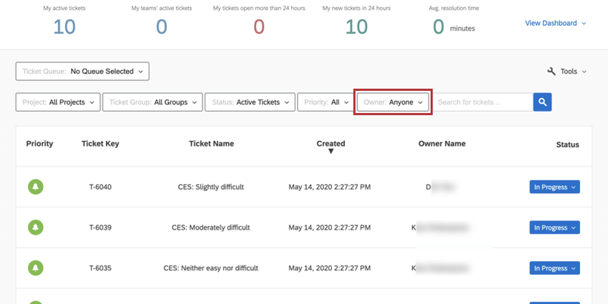Click the My active tickets count
The image size is (608, 304).
[64, 27]
